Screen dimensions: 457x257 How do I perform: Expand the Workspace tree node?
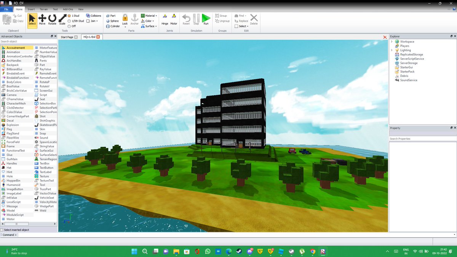[x=391, y=42]
